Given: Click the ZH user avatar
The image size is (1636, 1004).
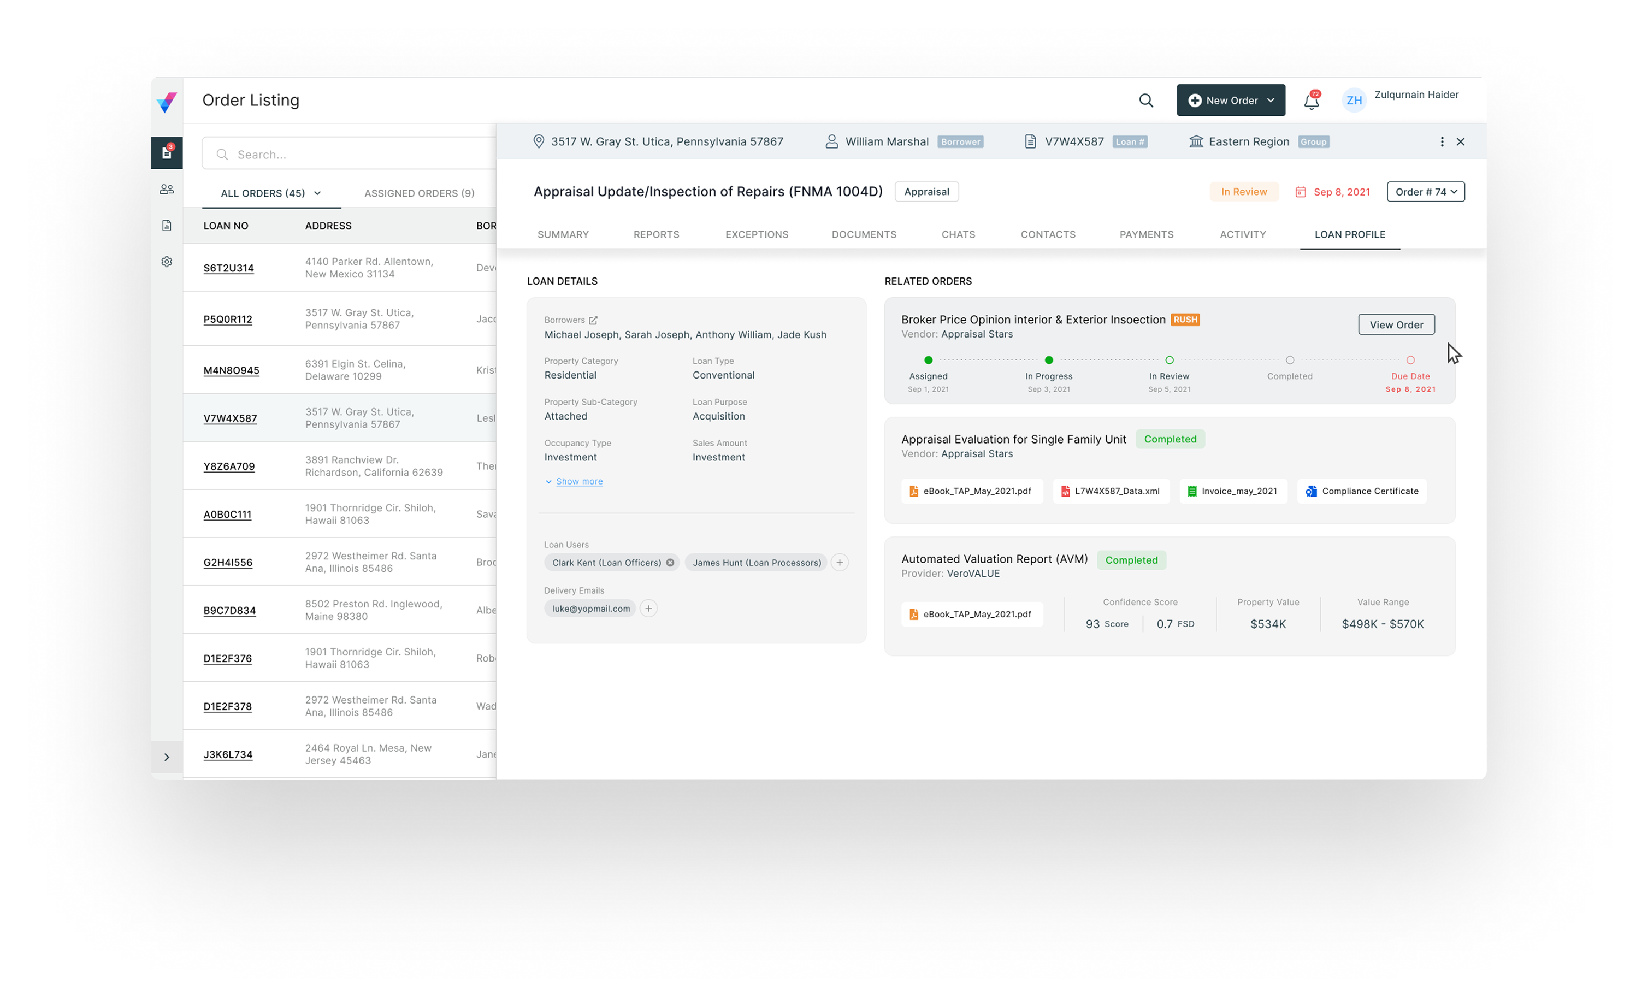Looking at the screenshot, I should (x=1355, y=101).
